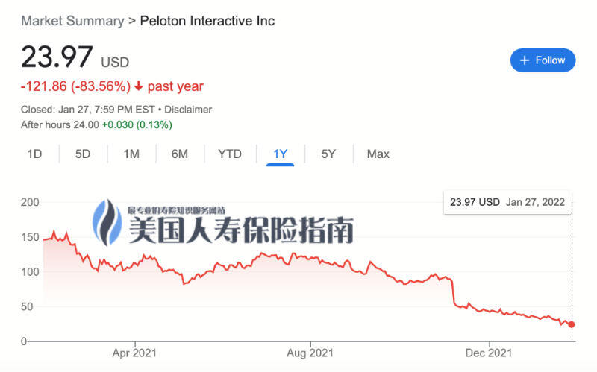Open the Disclaimer link
This screenshot has width=597, height=372.
click(x=188, y=110)
